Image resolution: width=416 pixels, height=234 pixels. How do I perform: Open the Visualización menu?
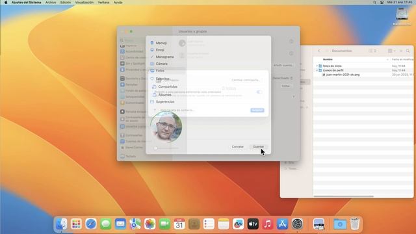tap(84, 3)
